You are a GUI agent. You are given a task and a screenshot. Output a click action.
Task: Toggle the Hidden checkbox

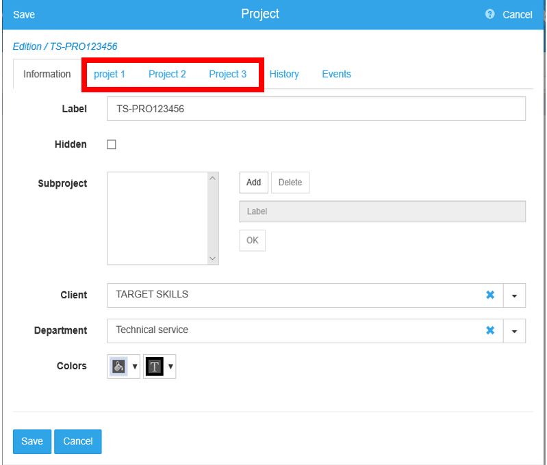(x=112, y=144)
